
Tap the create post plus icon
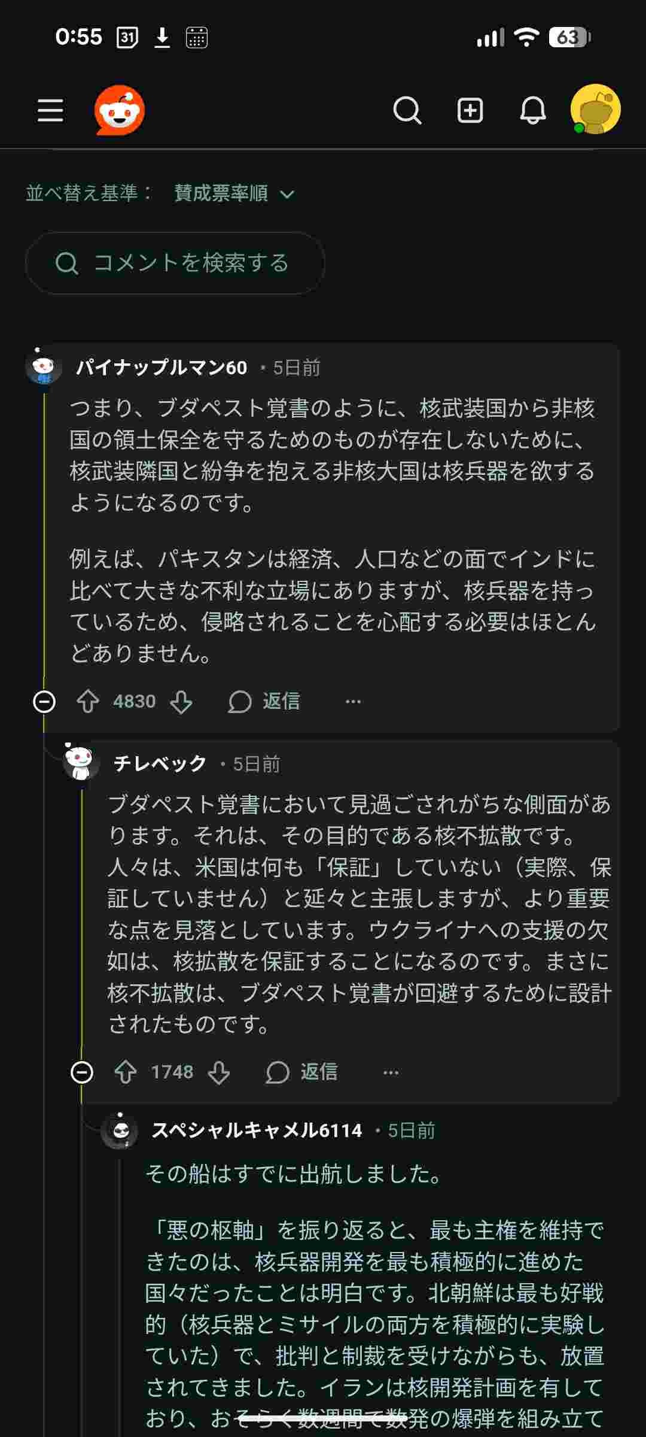[x=470, y=111]
